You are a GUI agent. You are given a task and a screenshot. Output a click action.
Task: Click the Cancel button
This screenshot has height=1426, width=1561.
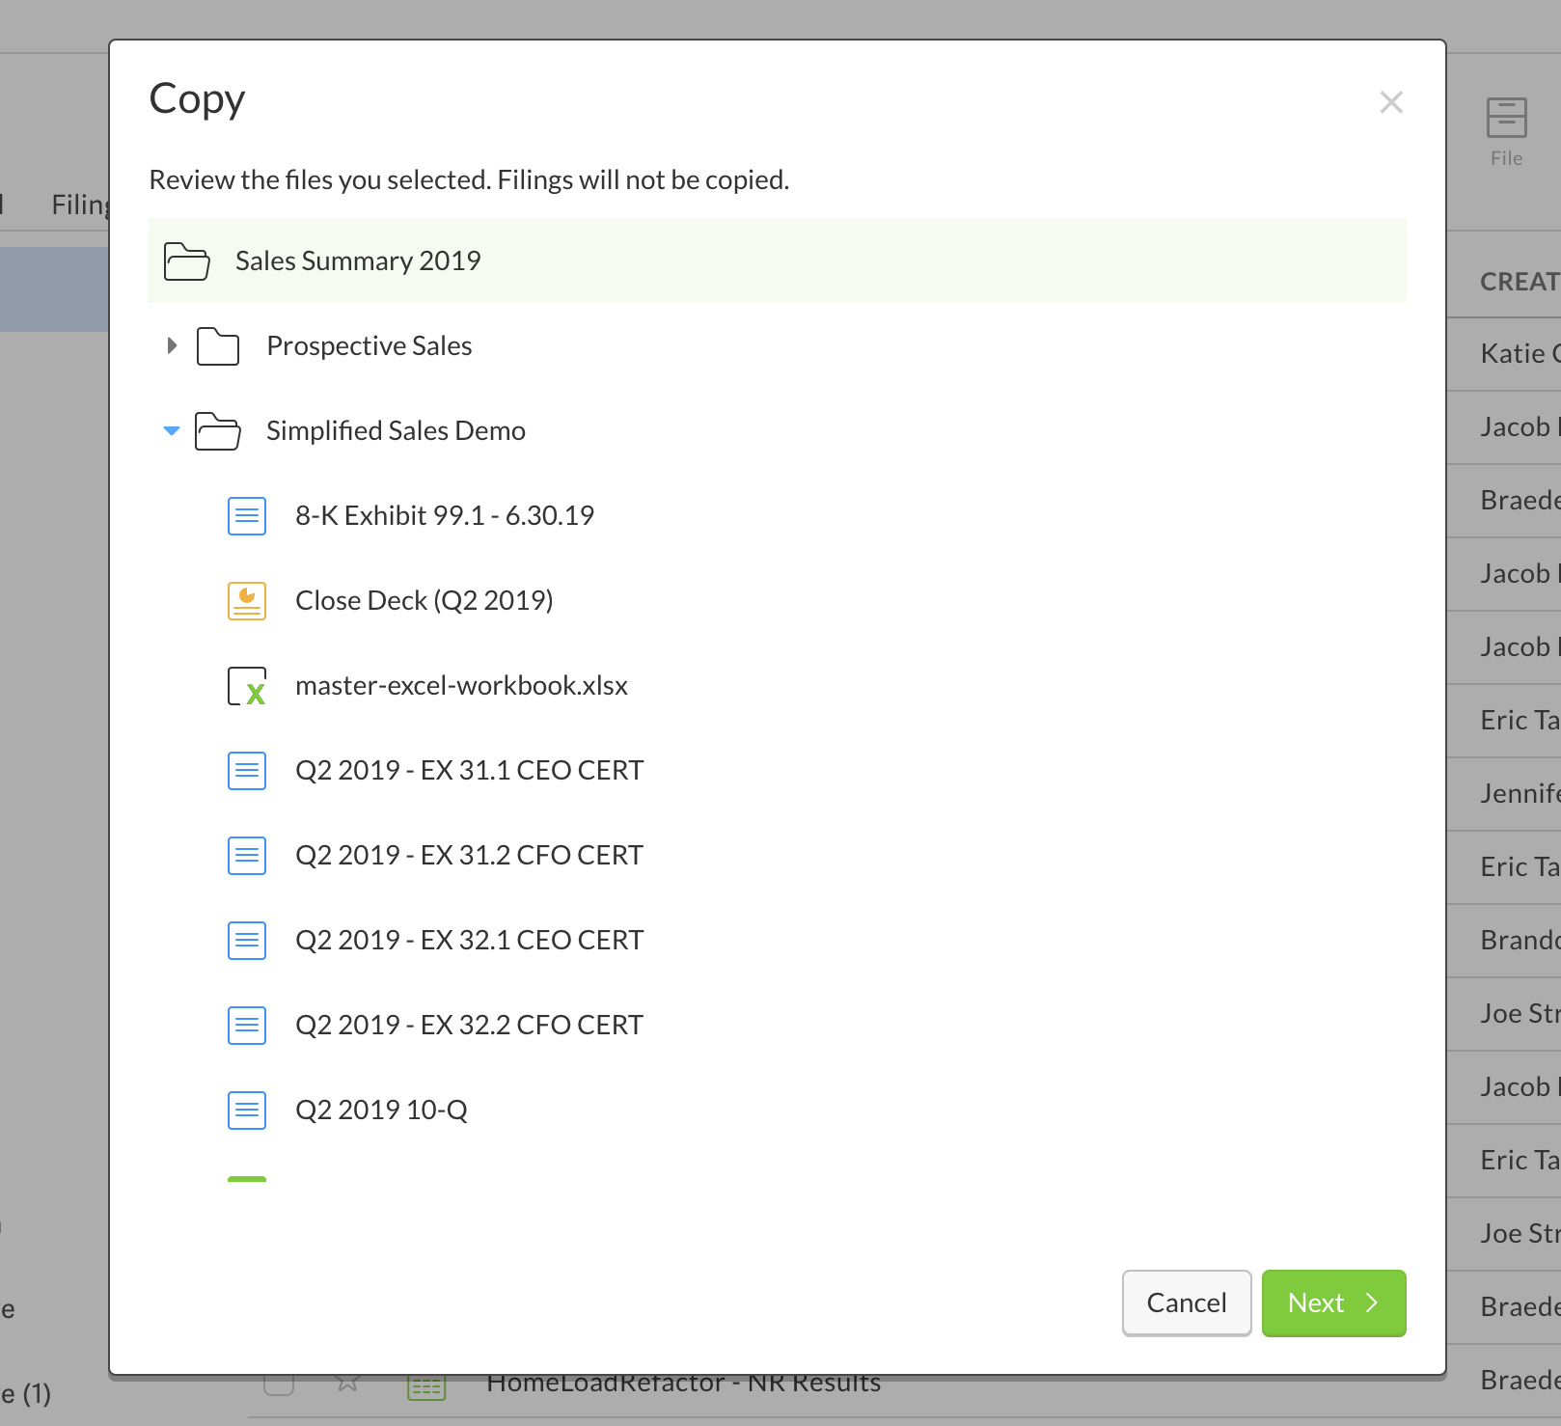pos(1187,1303)
